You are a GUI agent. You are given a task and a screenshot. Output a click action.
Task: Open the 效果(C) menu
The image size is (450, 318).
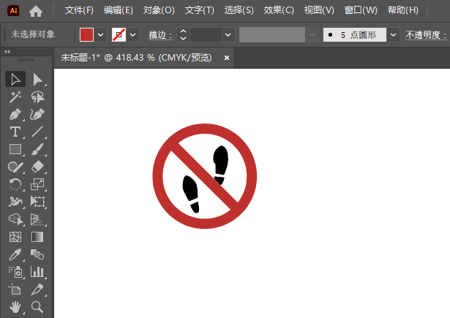tap(279, 10)
